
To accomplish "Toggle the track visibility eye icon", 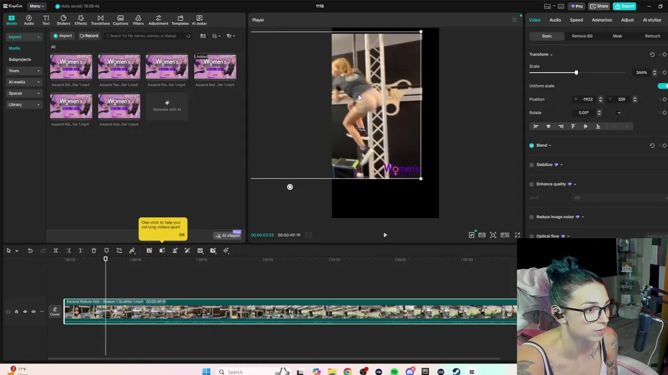I will click(x=25, y=311).
